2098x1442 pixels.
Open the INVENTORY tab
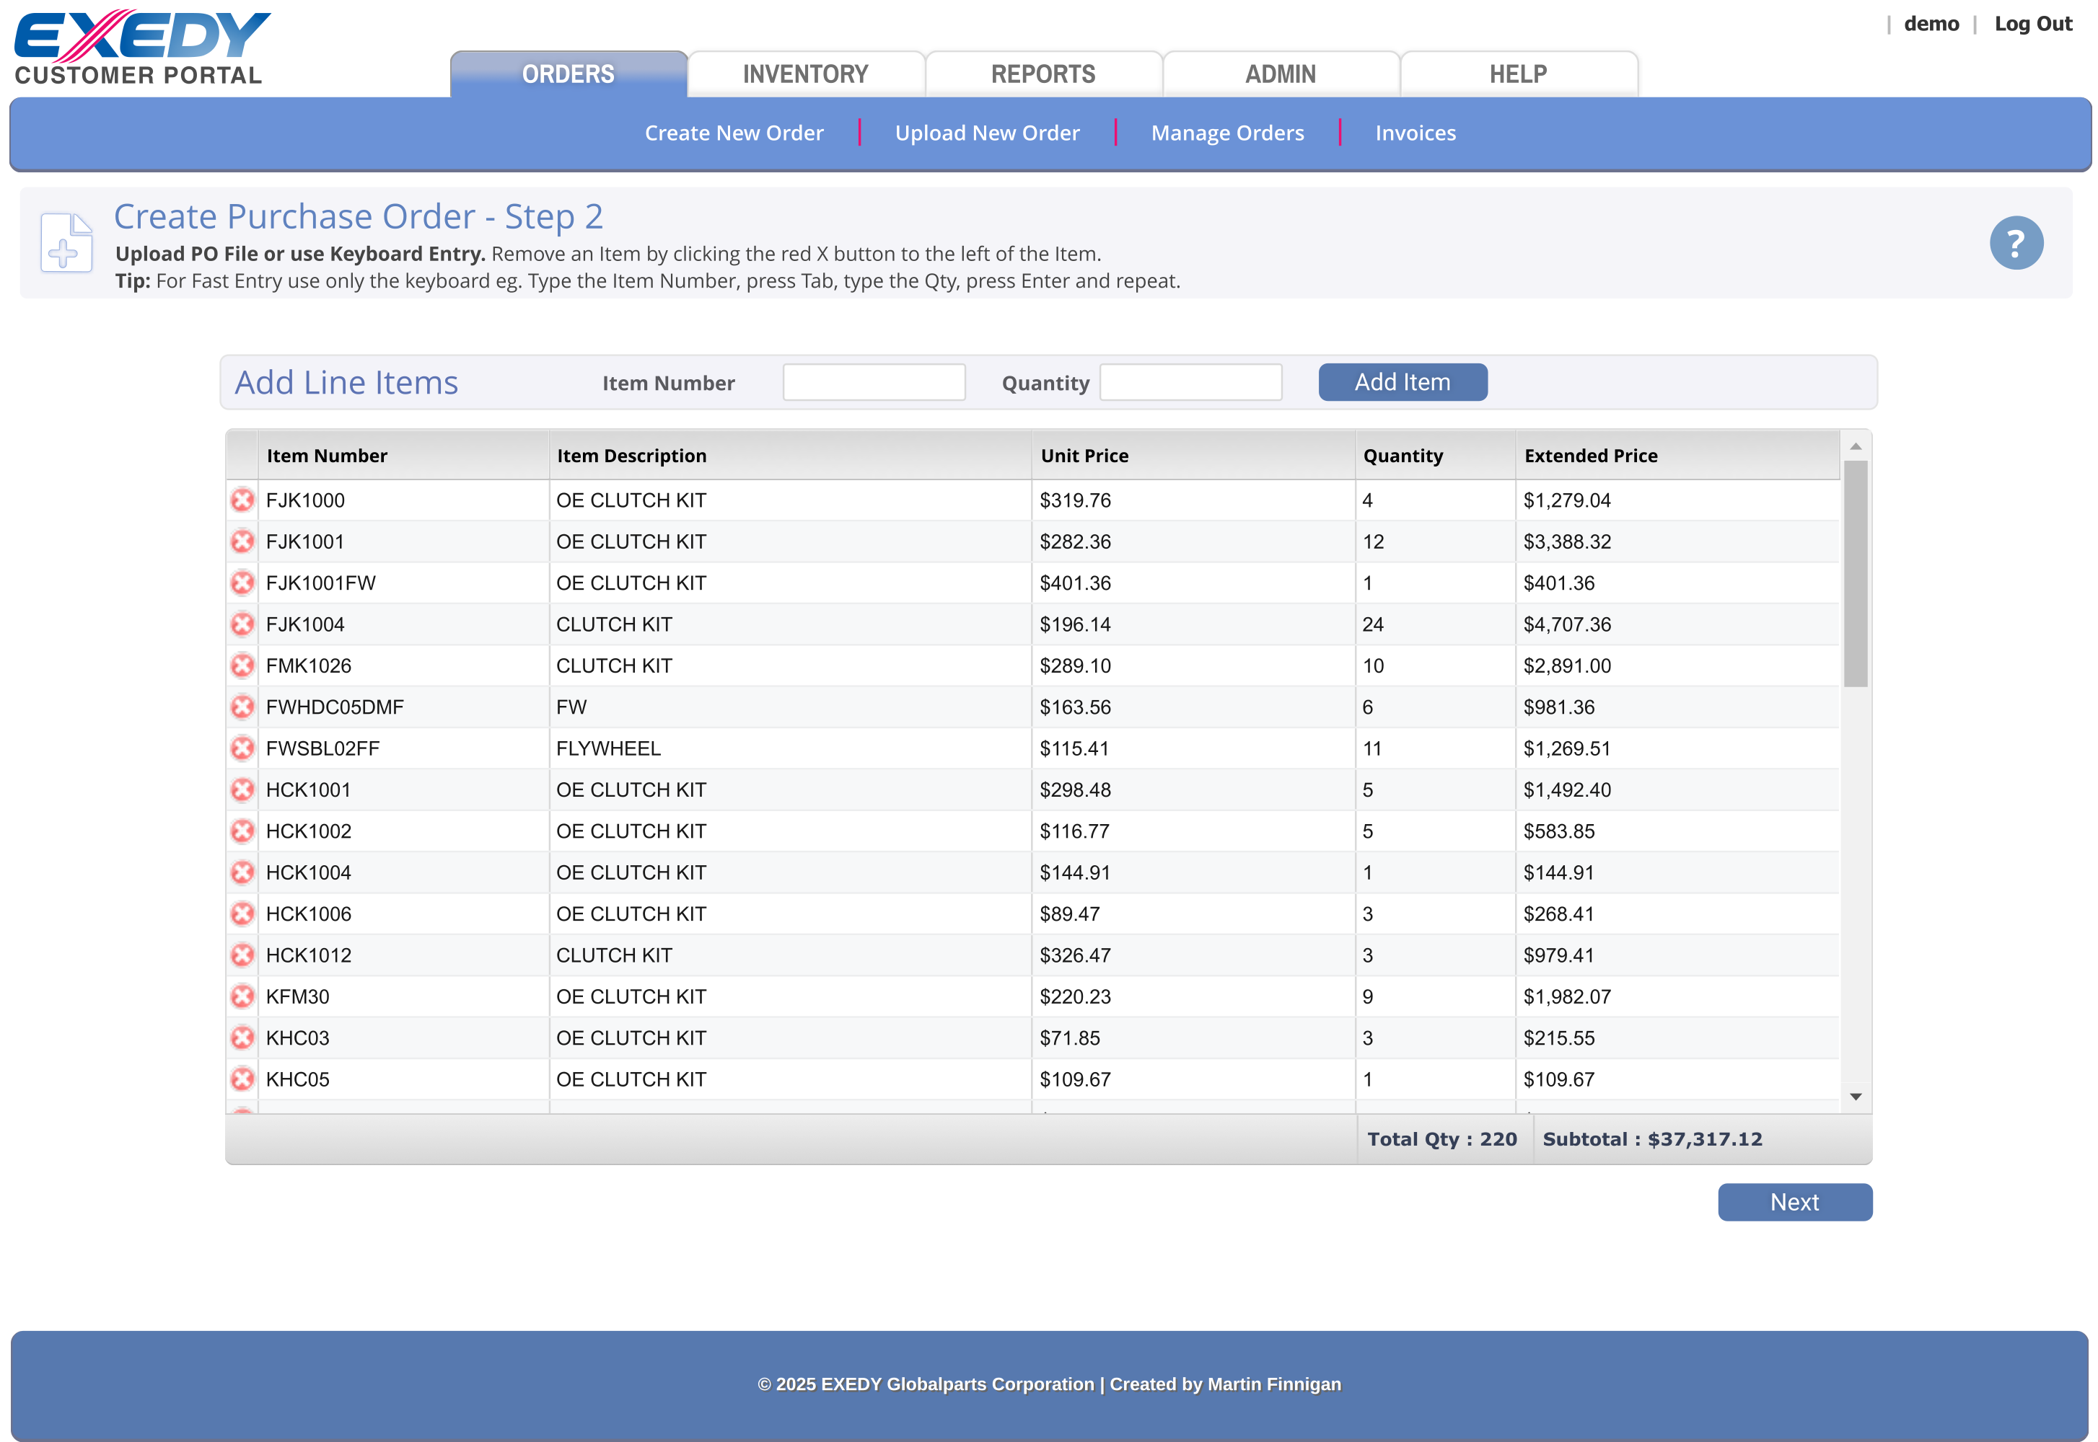click(x=805, y=74)
